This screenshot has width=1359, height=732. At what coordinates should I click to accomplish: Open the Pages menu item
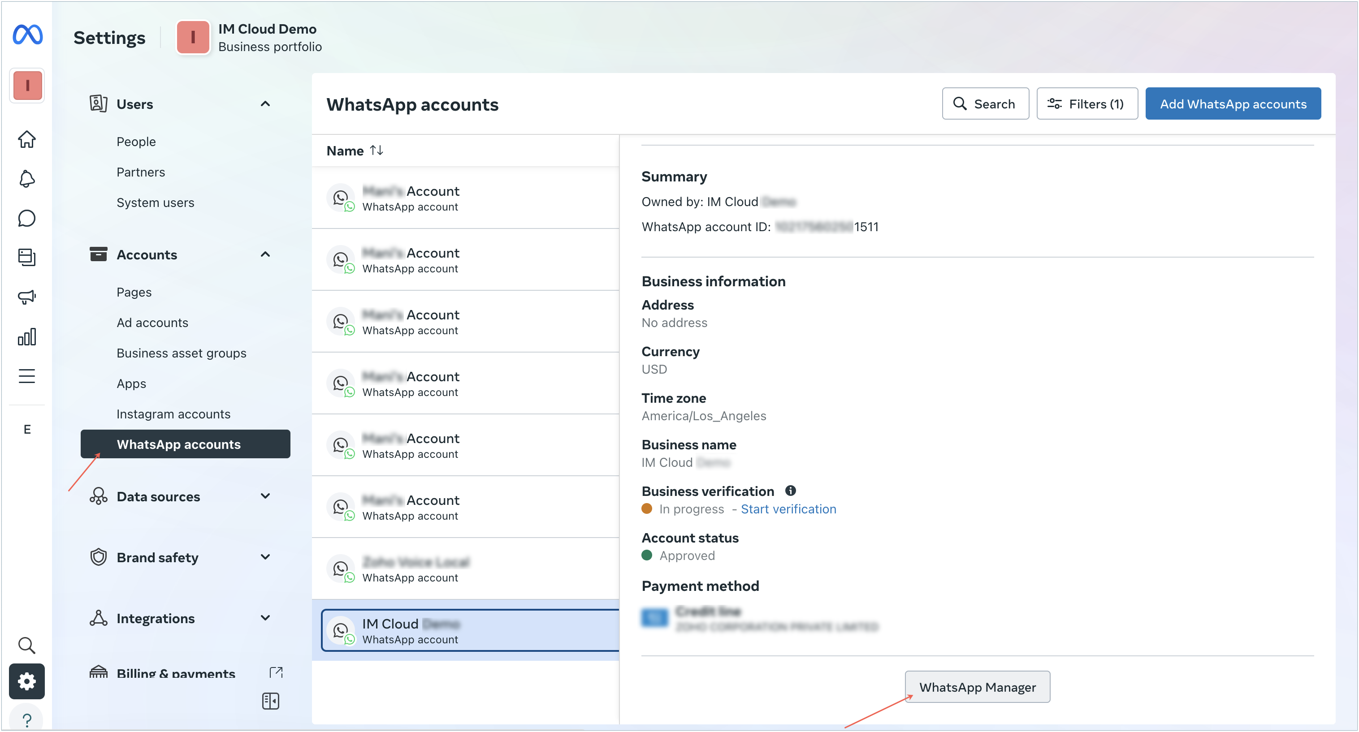click(134, 292)
